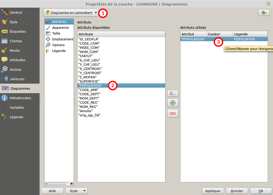Select "NOM_COM" in available attributes list
273x195 pixels.
89,52
